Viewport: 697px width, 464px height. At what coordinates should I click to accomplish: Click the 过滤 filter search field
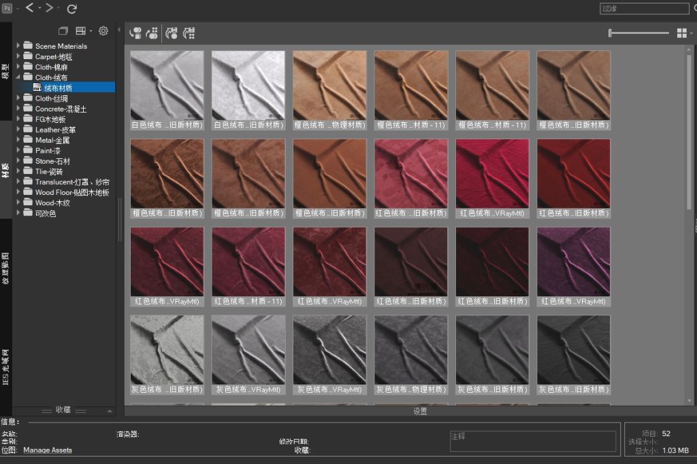tap(644, 9)
